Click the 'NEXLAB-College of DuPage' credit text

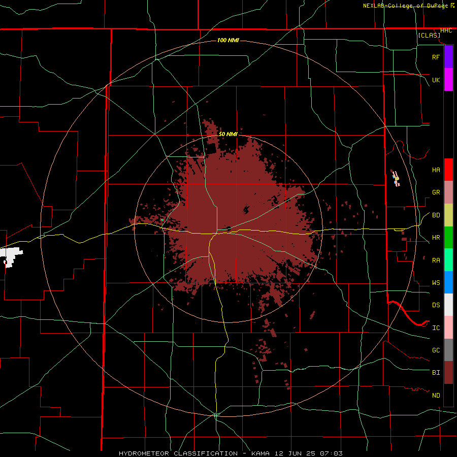pyautogui.click(x=405, y=6)
